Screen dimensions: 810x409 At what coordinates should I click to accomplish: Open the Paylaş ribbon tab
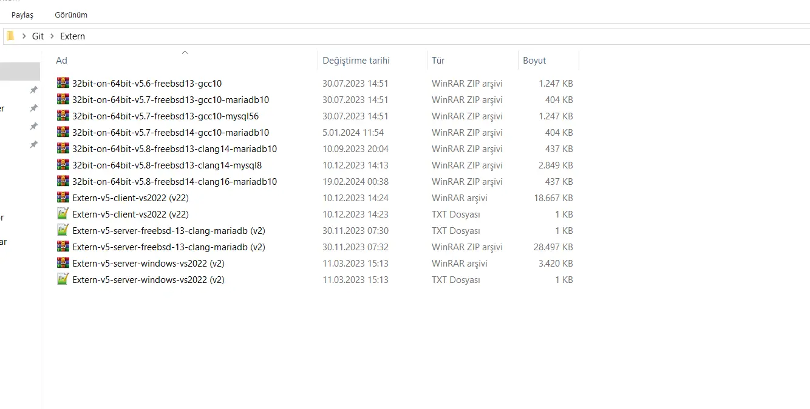pos(22,15)
